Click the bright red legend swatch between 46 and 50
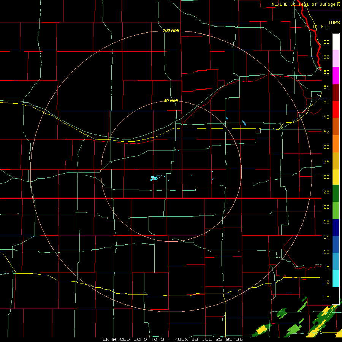This screenshot has height=342, width=342. click(336, 109)
